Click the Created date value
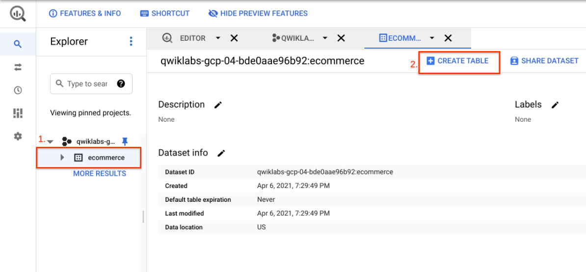 (293, 186)
